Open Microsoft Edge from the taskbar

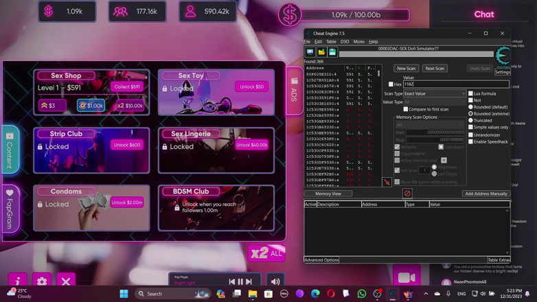(315, 294)
